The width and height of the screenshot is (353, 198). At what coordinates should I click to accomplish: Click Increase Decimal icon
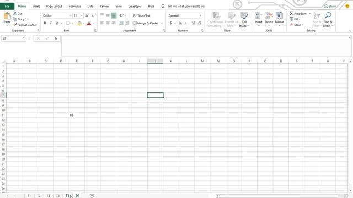click(194, 23)
